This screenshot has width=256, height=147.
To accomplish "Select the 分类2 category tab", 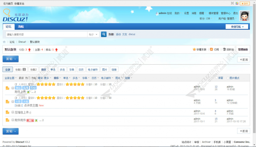I will (33, 70).
